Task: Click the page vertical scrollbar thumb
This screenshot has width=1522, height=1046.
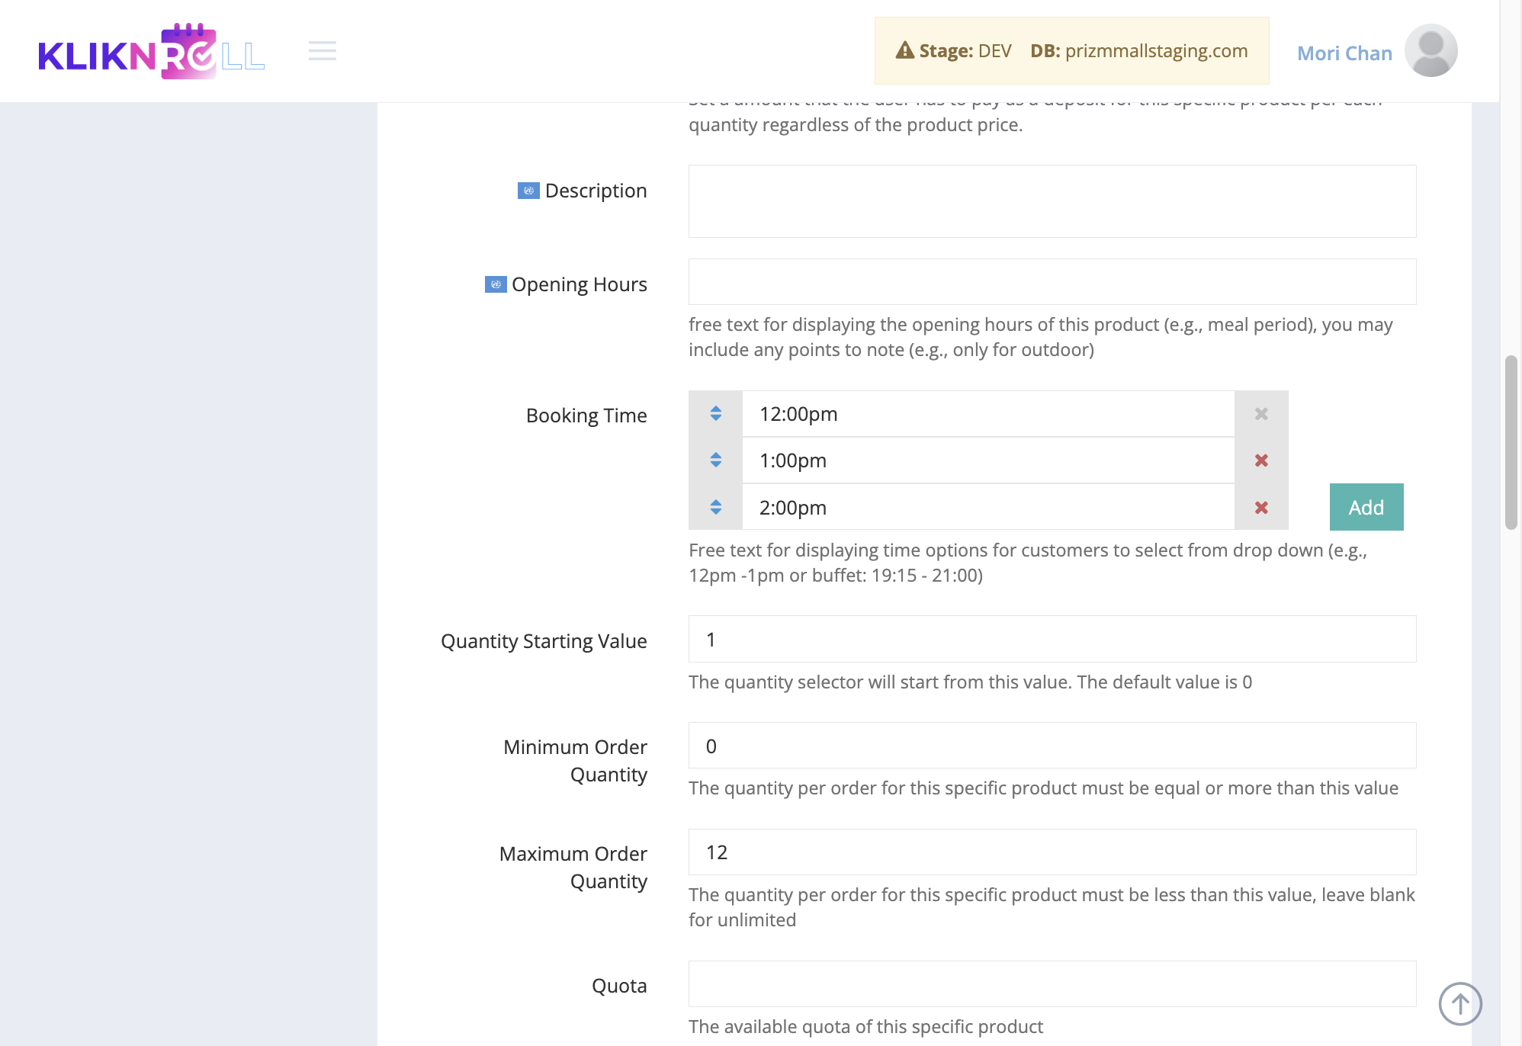Action: point(1511,442)
